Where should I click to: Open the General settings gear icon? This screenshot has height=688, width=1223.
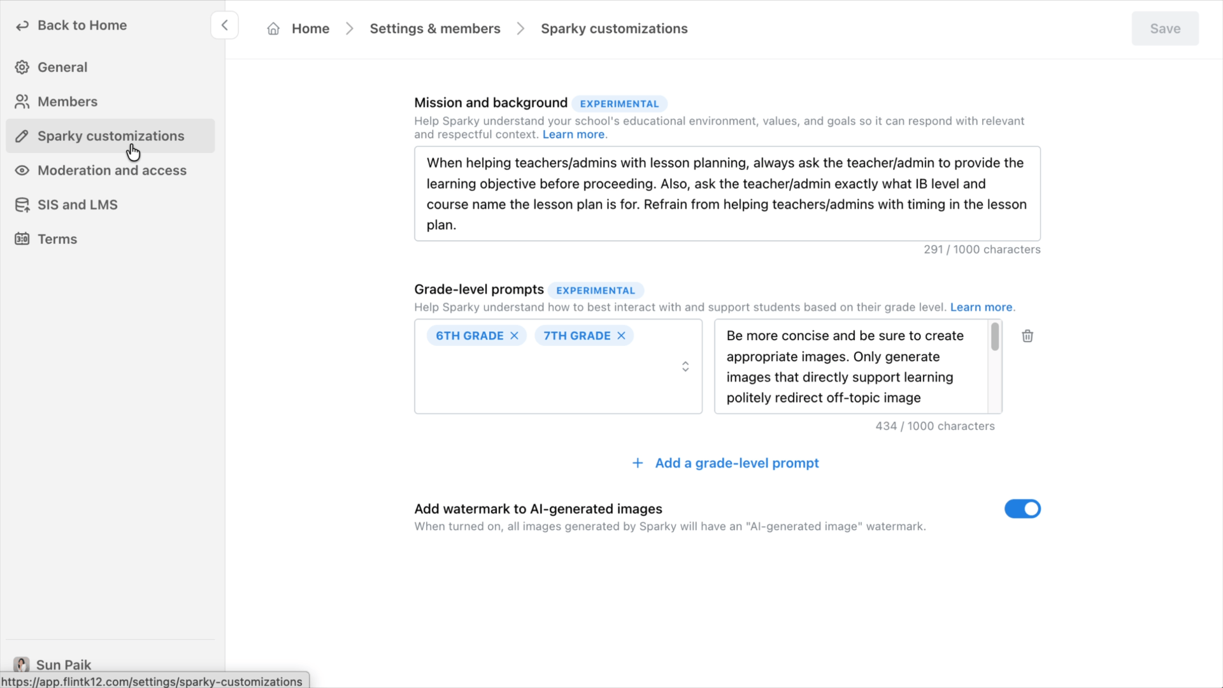pos(22,67)
